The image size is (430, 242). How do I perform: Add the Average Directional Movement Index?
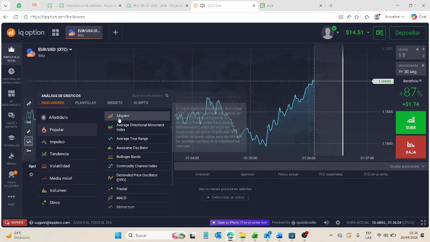(137, 127)
